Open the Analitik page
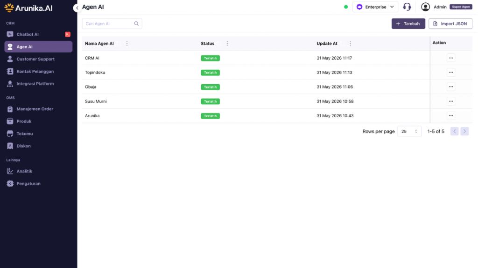Image resolution: width=478 pixels, height=268 pixels. tap(38, 171)
